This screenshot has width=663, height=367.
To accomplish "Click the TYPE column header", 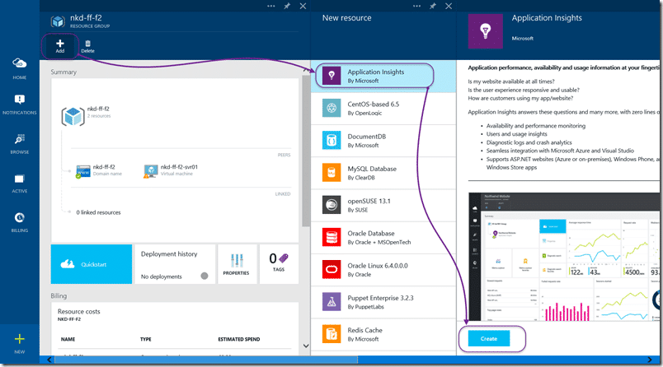I will click(146, 339).
